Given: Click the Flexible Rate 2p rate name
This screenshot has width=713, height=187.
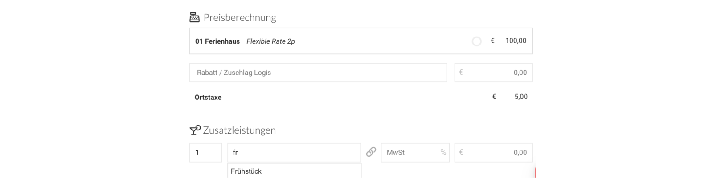Looking at the screenshot, I should tap(270, 41).
